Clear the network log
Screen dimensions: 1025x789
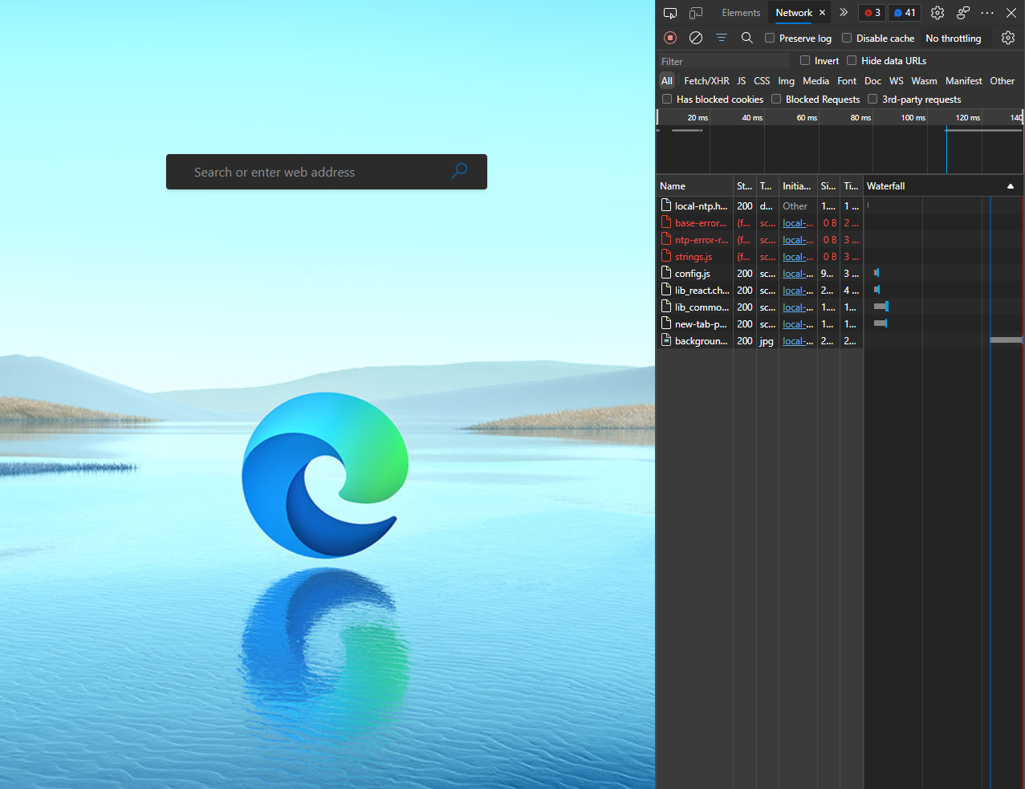point(696,38)
